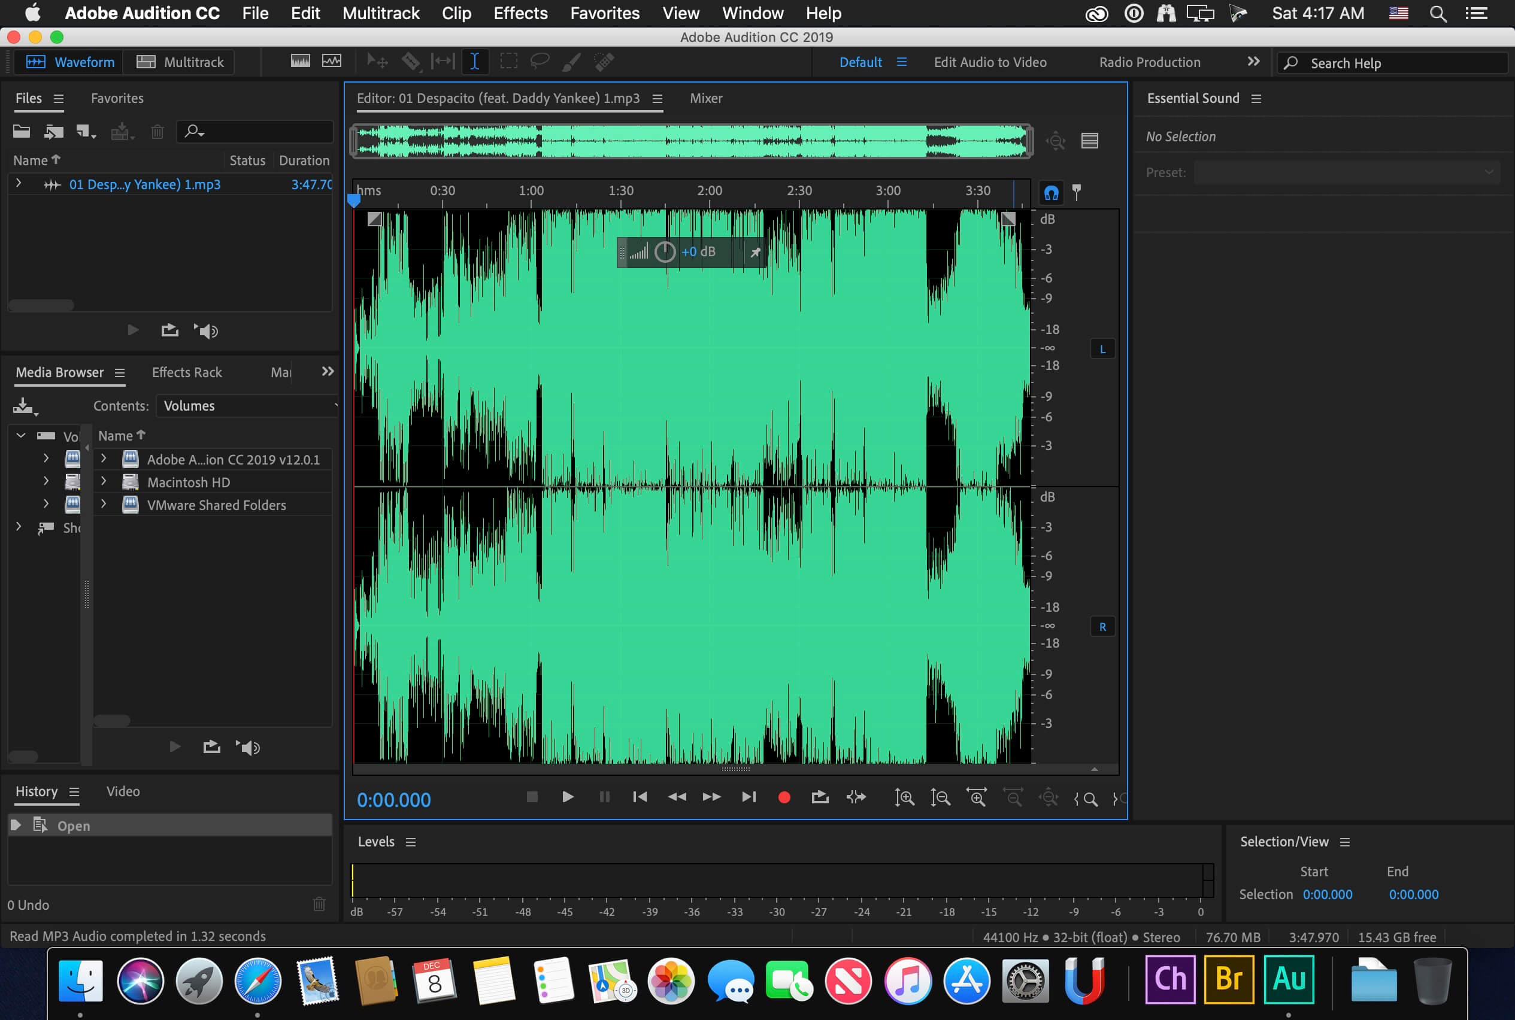Select the Time Selection tool
Screen dimensions: 1515x1020
coord(475,60)
